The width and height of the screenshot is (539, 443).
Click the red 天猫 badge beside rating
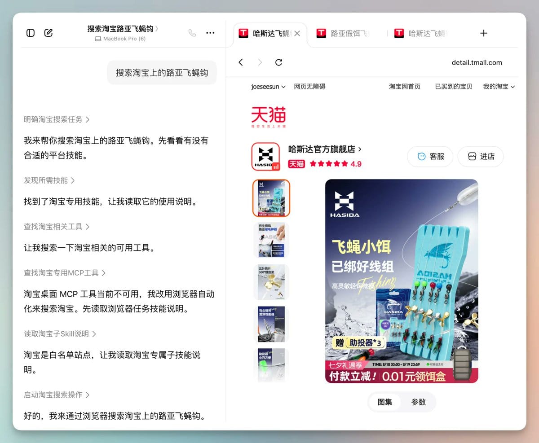click(296, 164)
